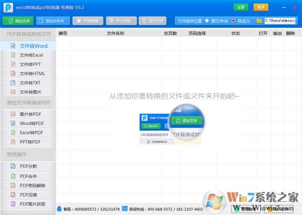The height and width of the screenshot is (215, 302).
Task: Close the converter window
Action: pos(295,8)
